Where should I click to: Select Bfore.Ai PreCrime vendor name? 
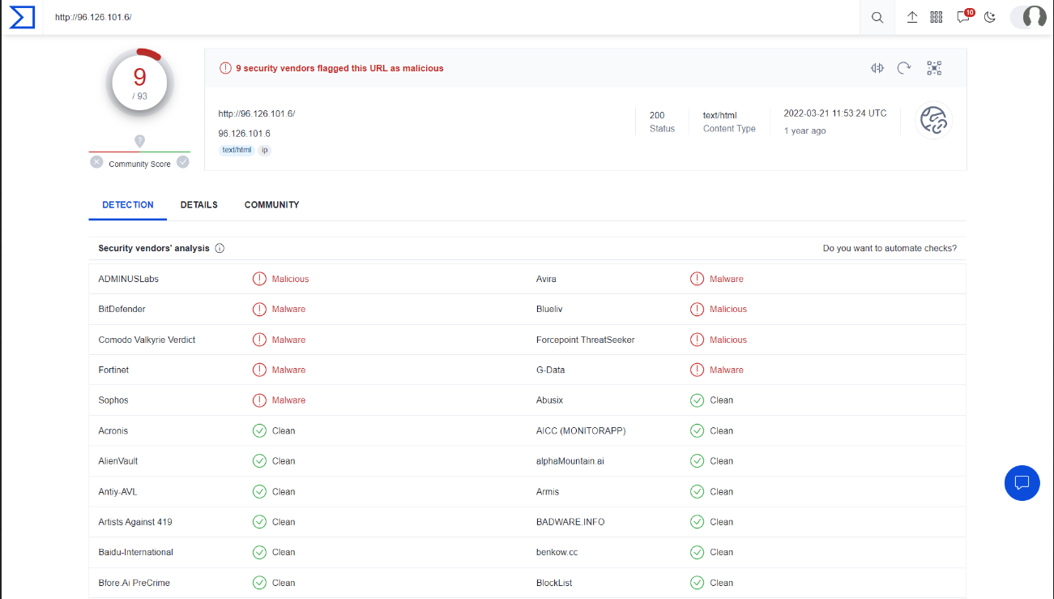[x=134, y=583]
